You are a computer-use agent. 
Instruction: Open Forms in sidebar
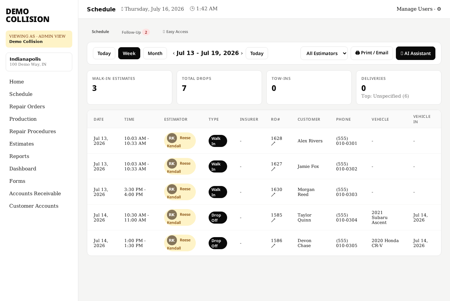pyautogui.click(x=39, y=181)
